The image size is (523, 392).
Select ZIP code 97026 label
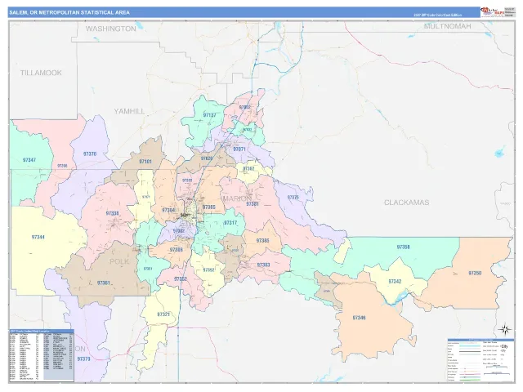pos(207,158)
